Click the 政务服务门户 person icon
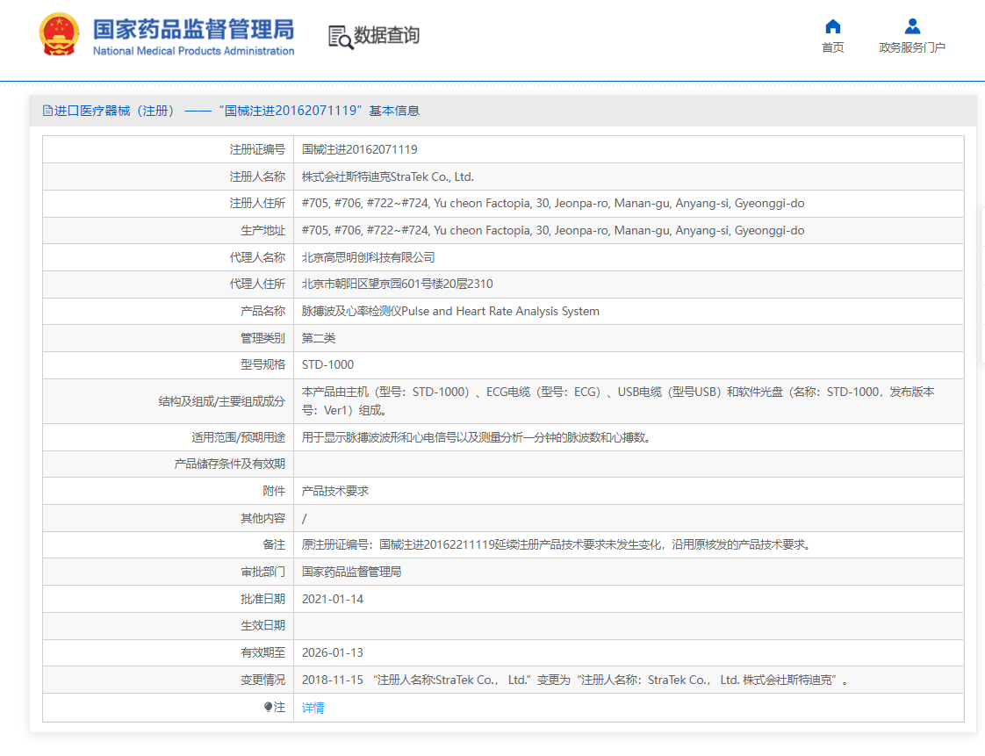 click(911, 26)
